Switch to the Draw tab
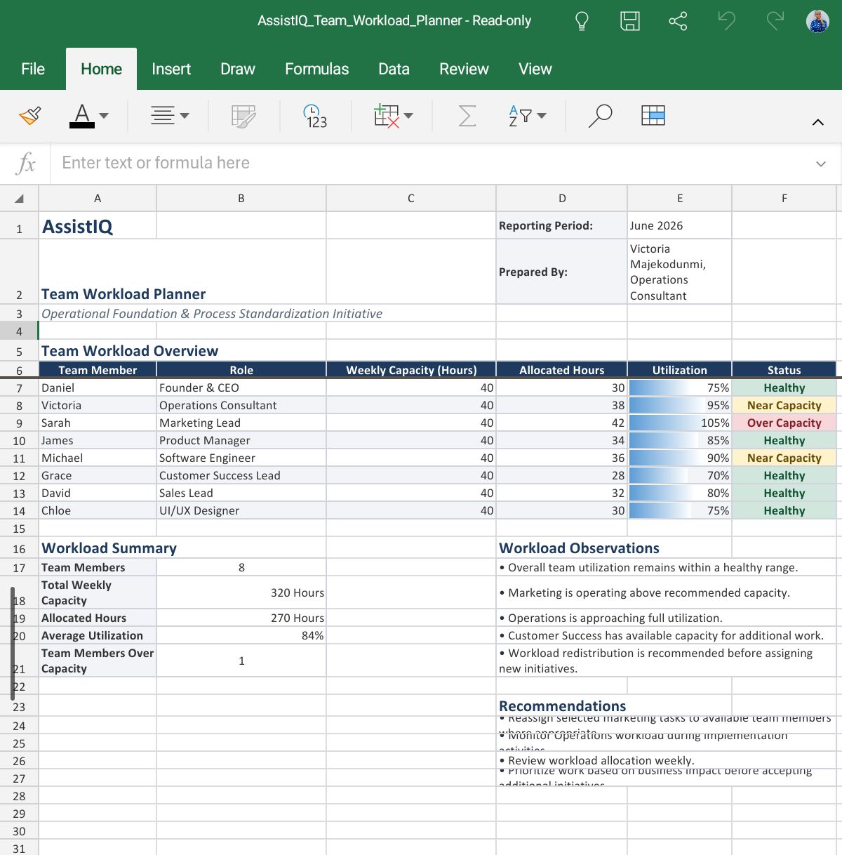Screen dimensions: 842x855 coord(238,69)
